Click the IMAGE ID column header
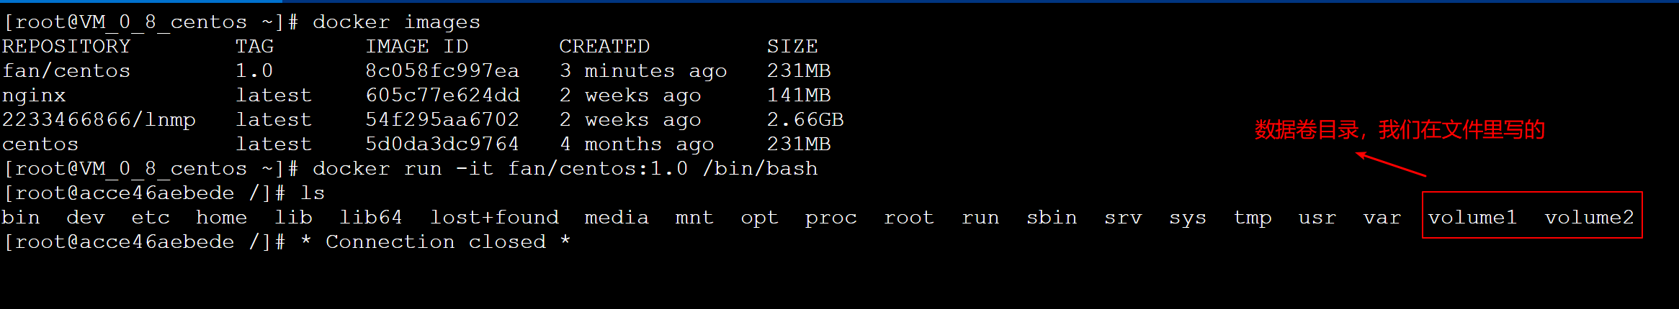Viewport: 1679px width, 309px height. (x=417, y=46)
